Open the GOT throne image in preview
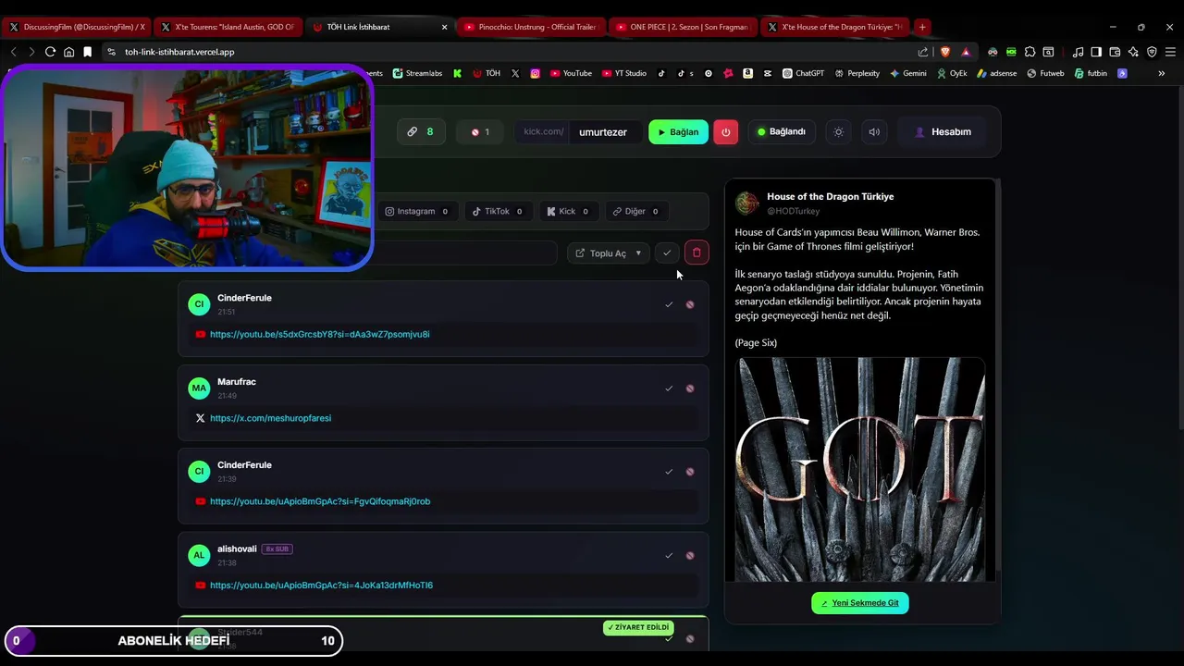Viewport: 1184px width, 666px height. click(860, 470)
